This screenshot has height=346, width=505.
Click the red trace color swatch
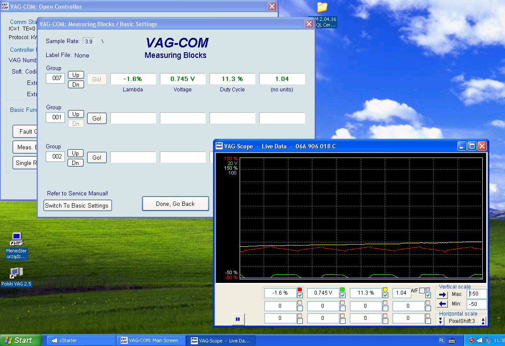299,289
